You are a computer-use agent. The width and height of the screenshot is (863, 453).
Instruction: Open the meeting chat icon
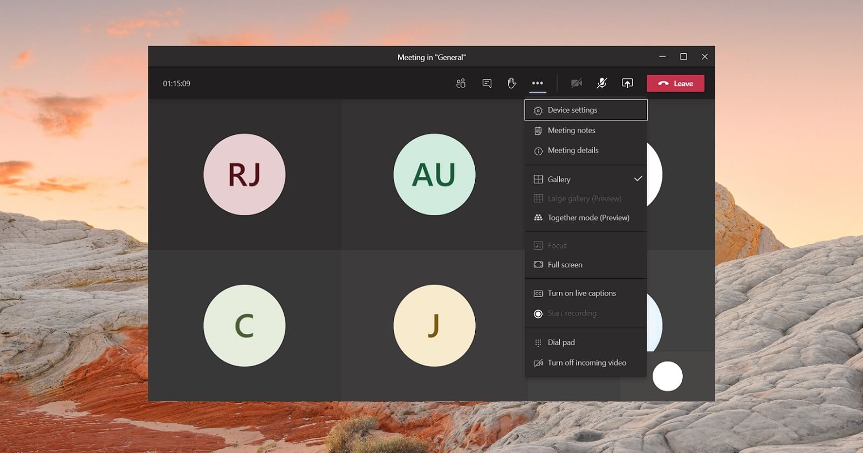click(x=487, y=83)
